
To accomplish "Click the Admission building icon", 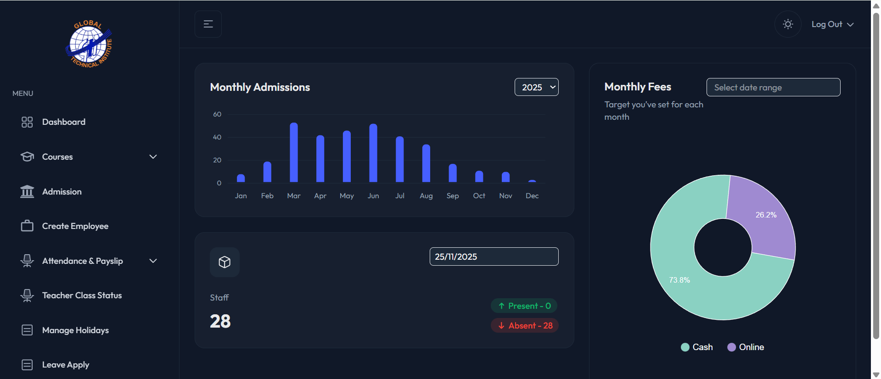I will click(27, 192).
